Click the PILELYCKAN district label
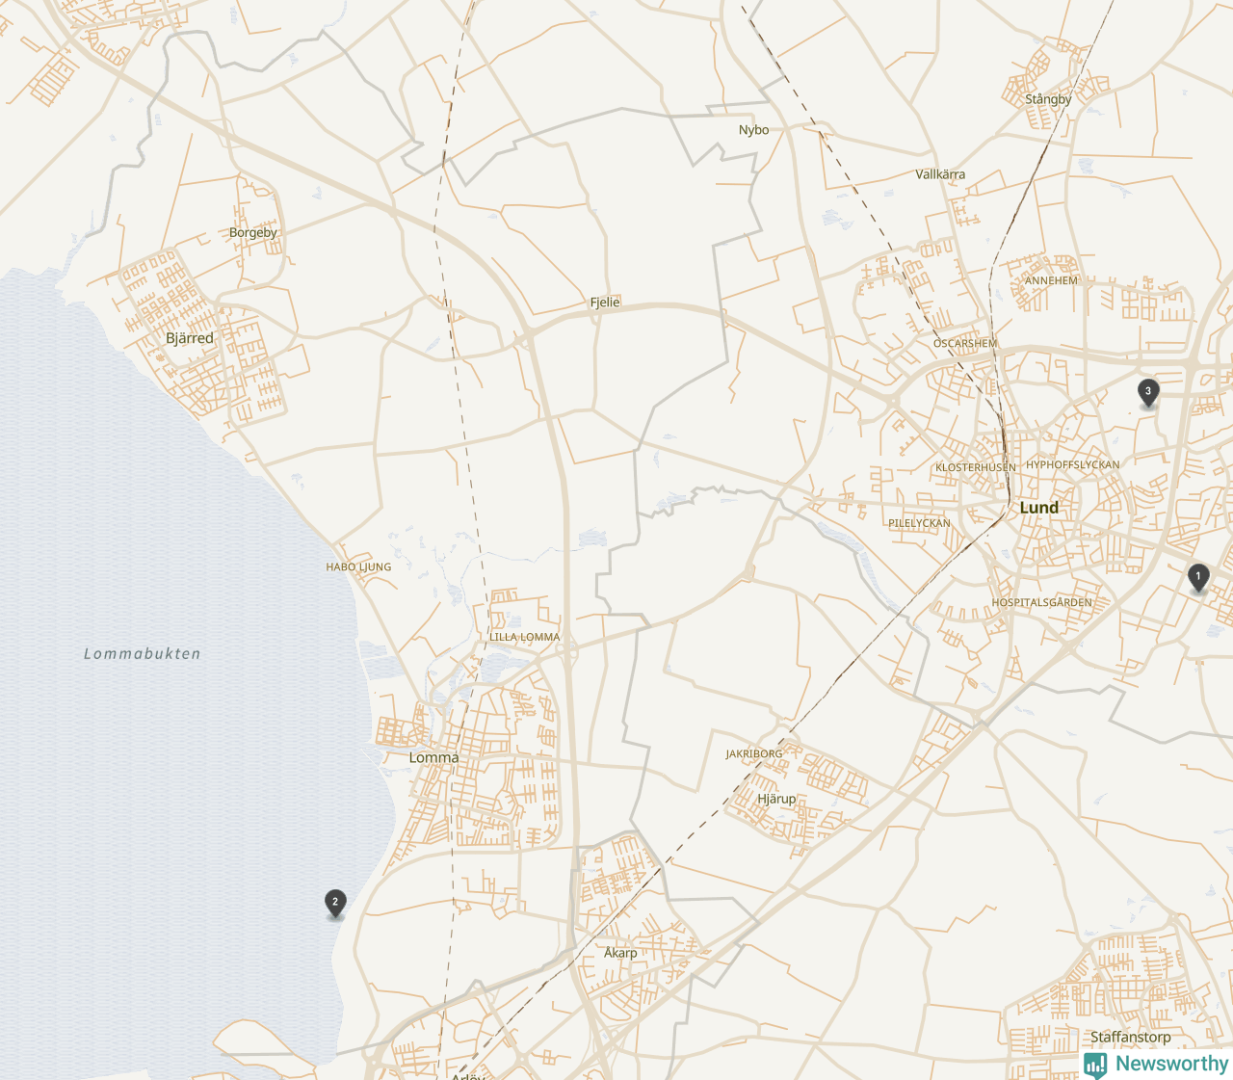This screenshot has width=1233, height=1080. click(919, 523)
